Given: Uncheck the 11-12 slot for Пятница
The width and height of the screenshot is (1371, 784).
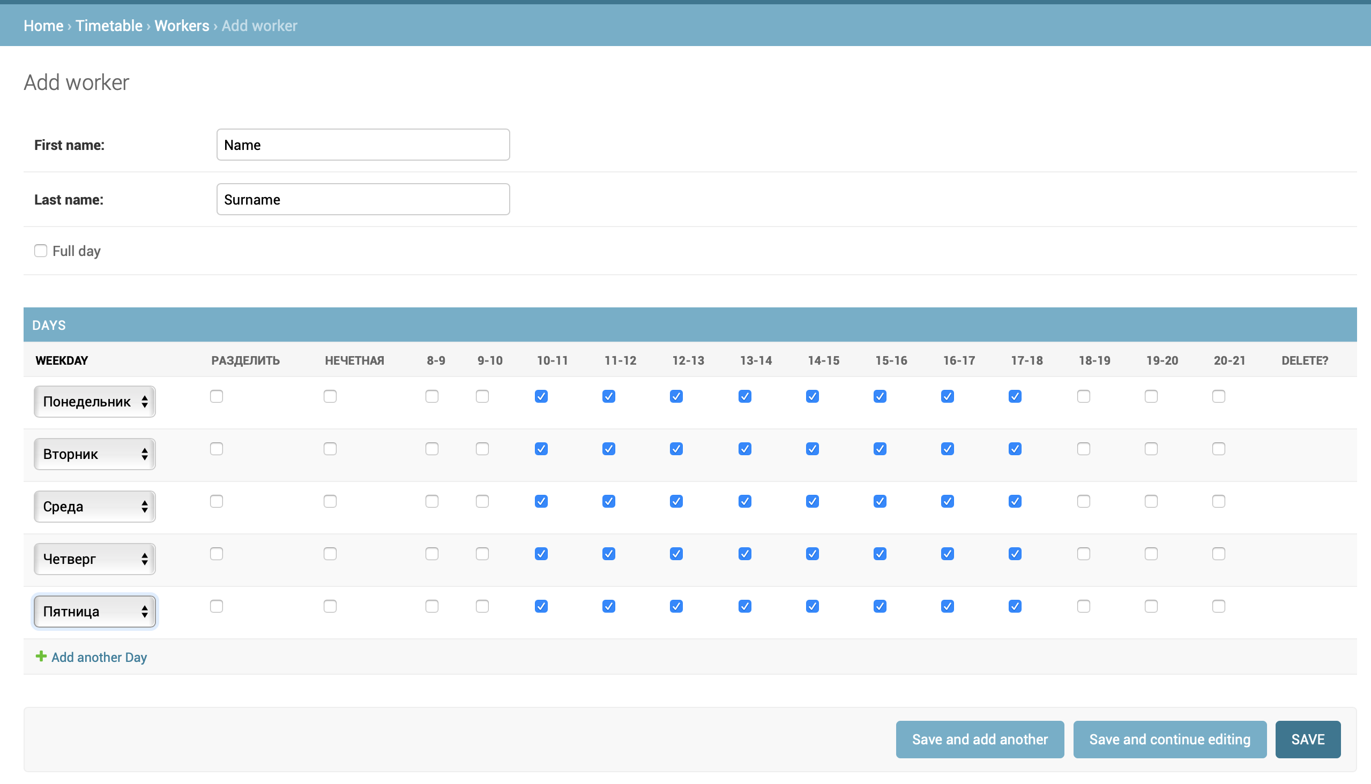Looking at the screenshot, I should click(x=609, y=606).
